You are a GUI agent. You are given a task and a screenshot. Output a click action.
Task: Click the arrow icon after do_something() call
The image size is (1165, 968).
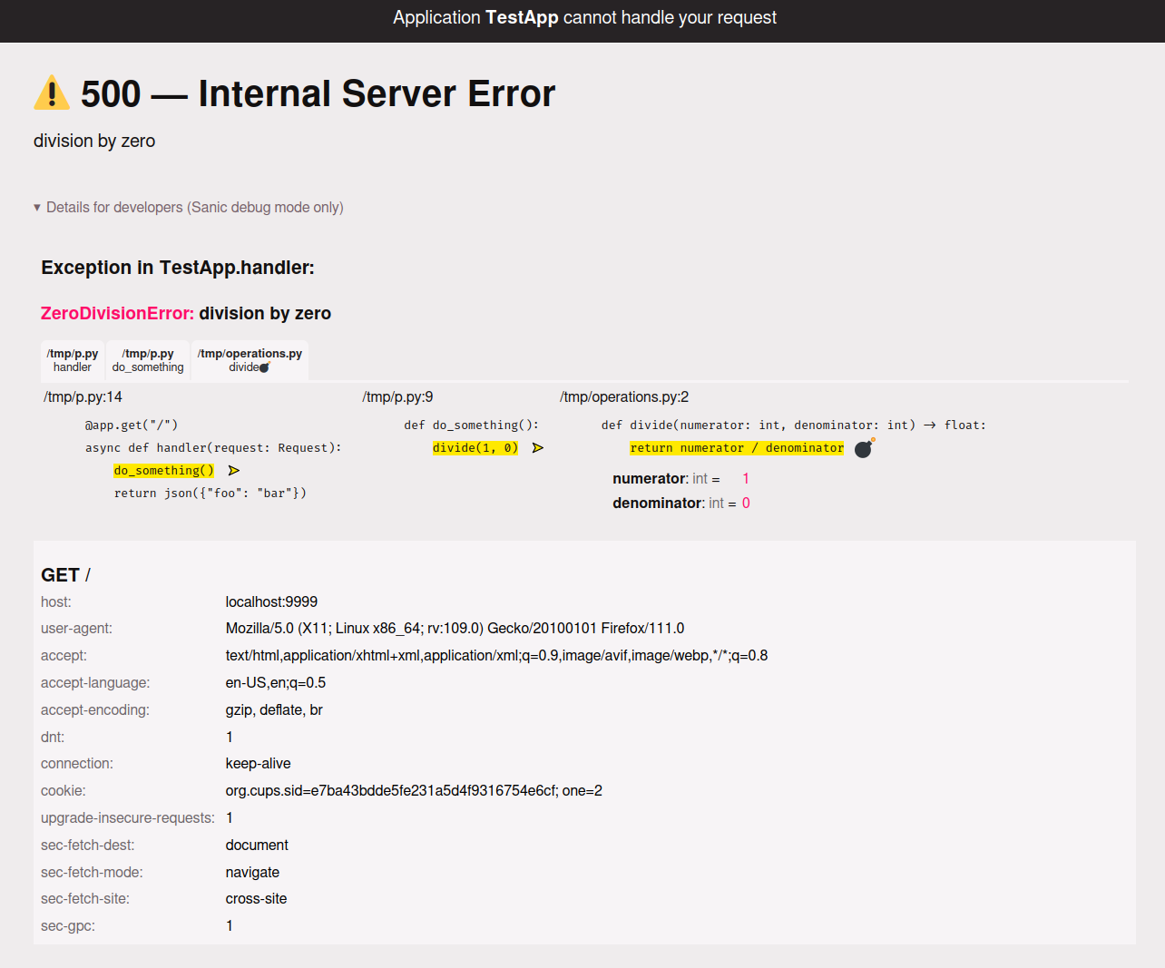(x=234, y=471)
